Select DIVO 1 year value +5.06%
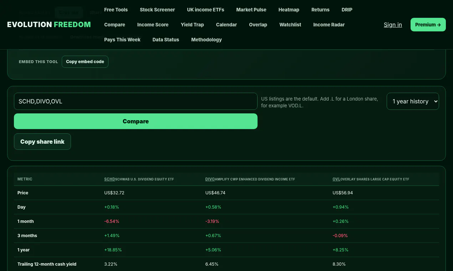The height and width of the screenshot is (271, 453). (x=214, y=250)
